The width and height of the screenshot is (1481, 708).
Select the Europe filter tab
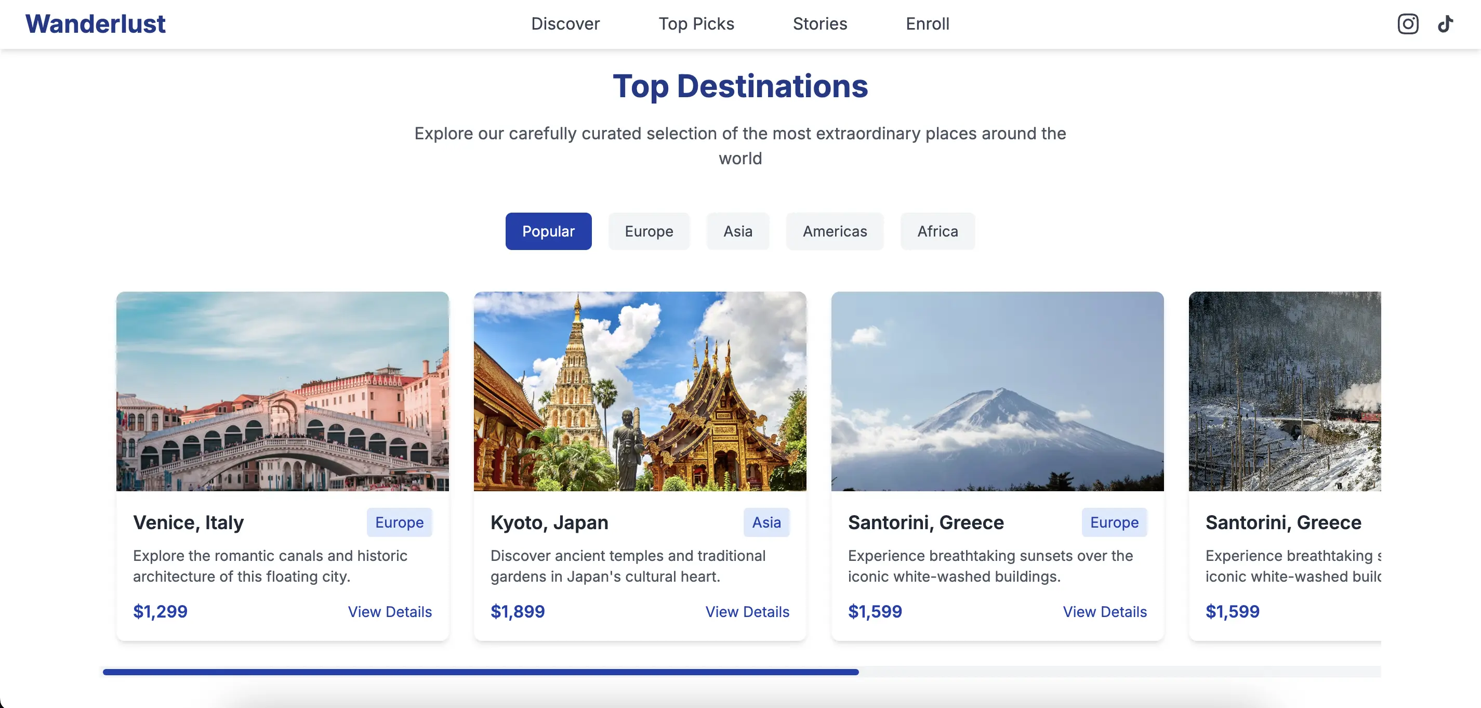click(x=649, y=231)
